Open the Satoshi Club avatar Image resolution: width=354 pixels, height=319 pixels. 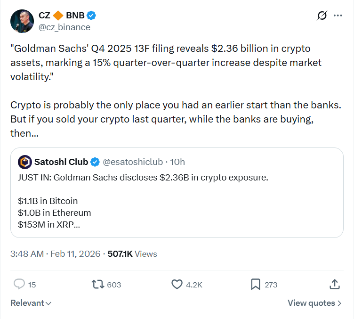(x=25, y=162)
